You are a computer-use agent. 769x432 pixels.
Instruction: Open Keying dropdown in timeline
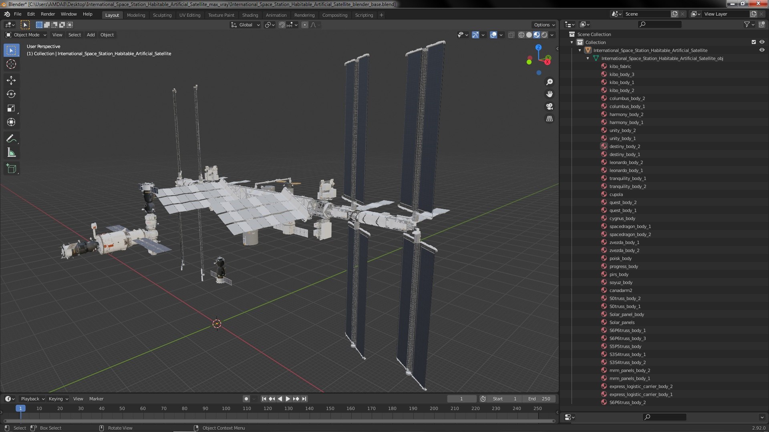[x=58, y=399]
